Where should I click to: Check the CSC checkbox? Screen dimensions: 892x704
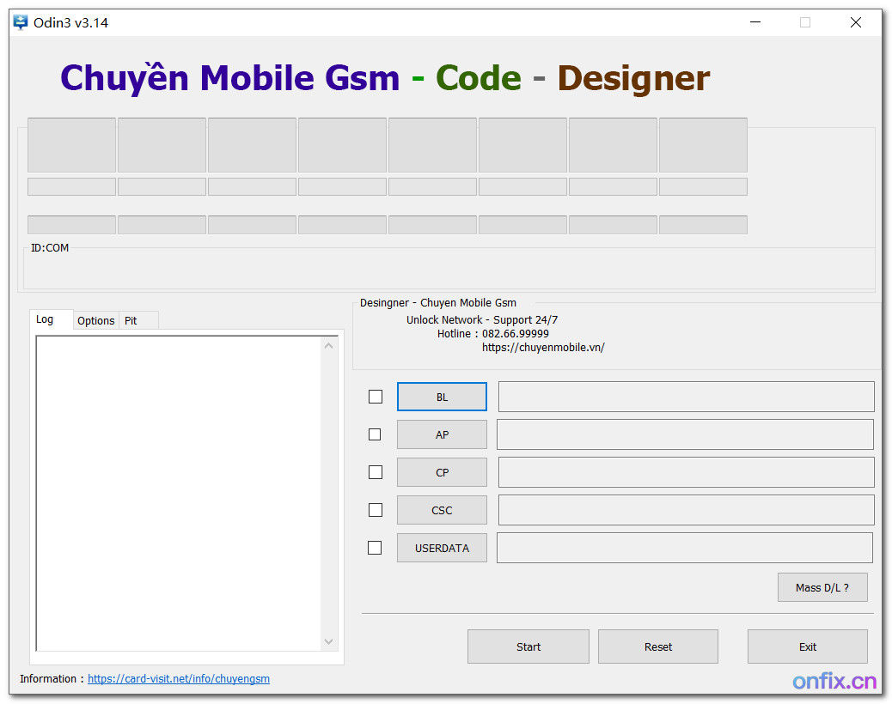point(375,510)
